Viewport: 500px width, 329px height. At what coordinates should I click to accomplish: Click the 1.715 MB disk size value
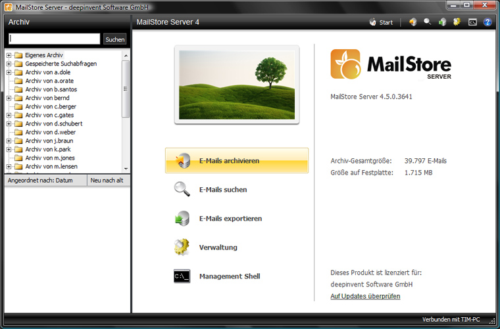point(418,173)
